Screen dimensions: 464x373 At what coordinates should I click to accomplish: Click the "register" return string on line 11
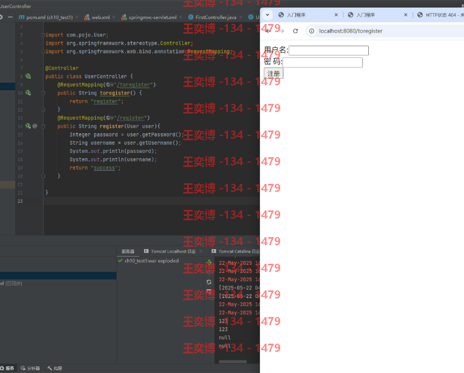pyautogui.click(x=106, y=101)
